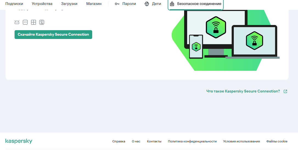The width and height of the screenshot is (298, 152).
Task: Switch to the Устройства tab
Action: (42, 4)
